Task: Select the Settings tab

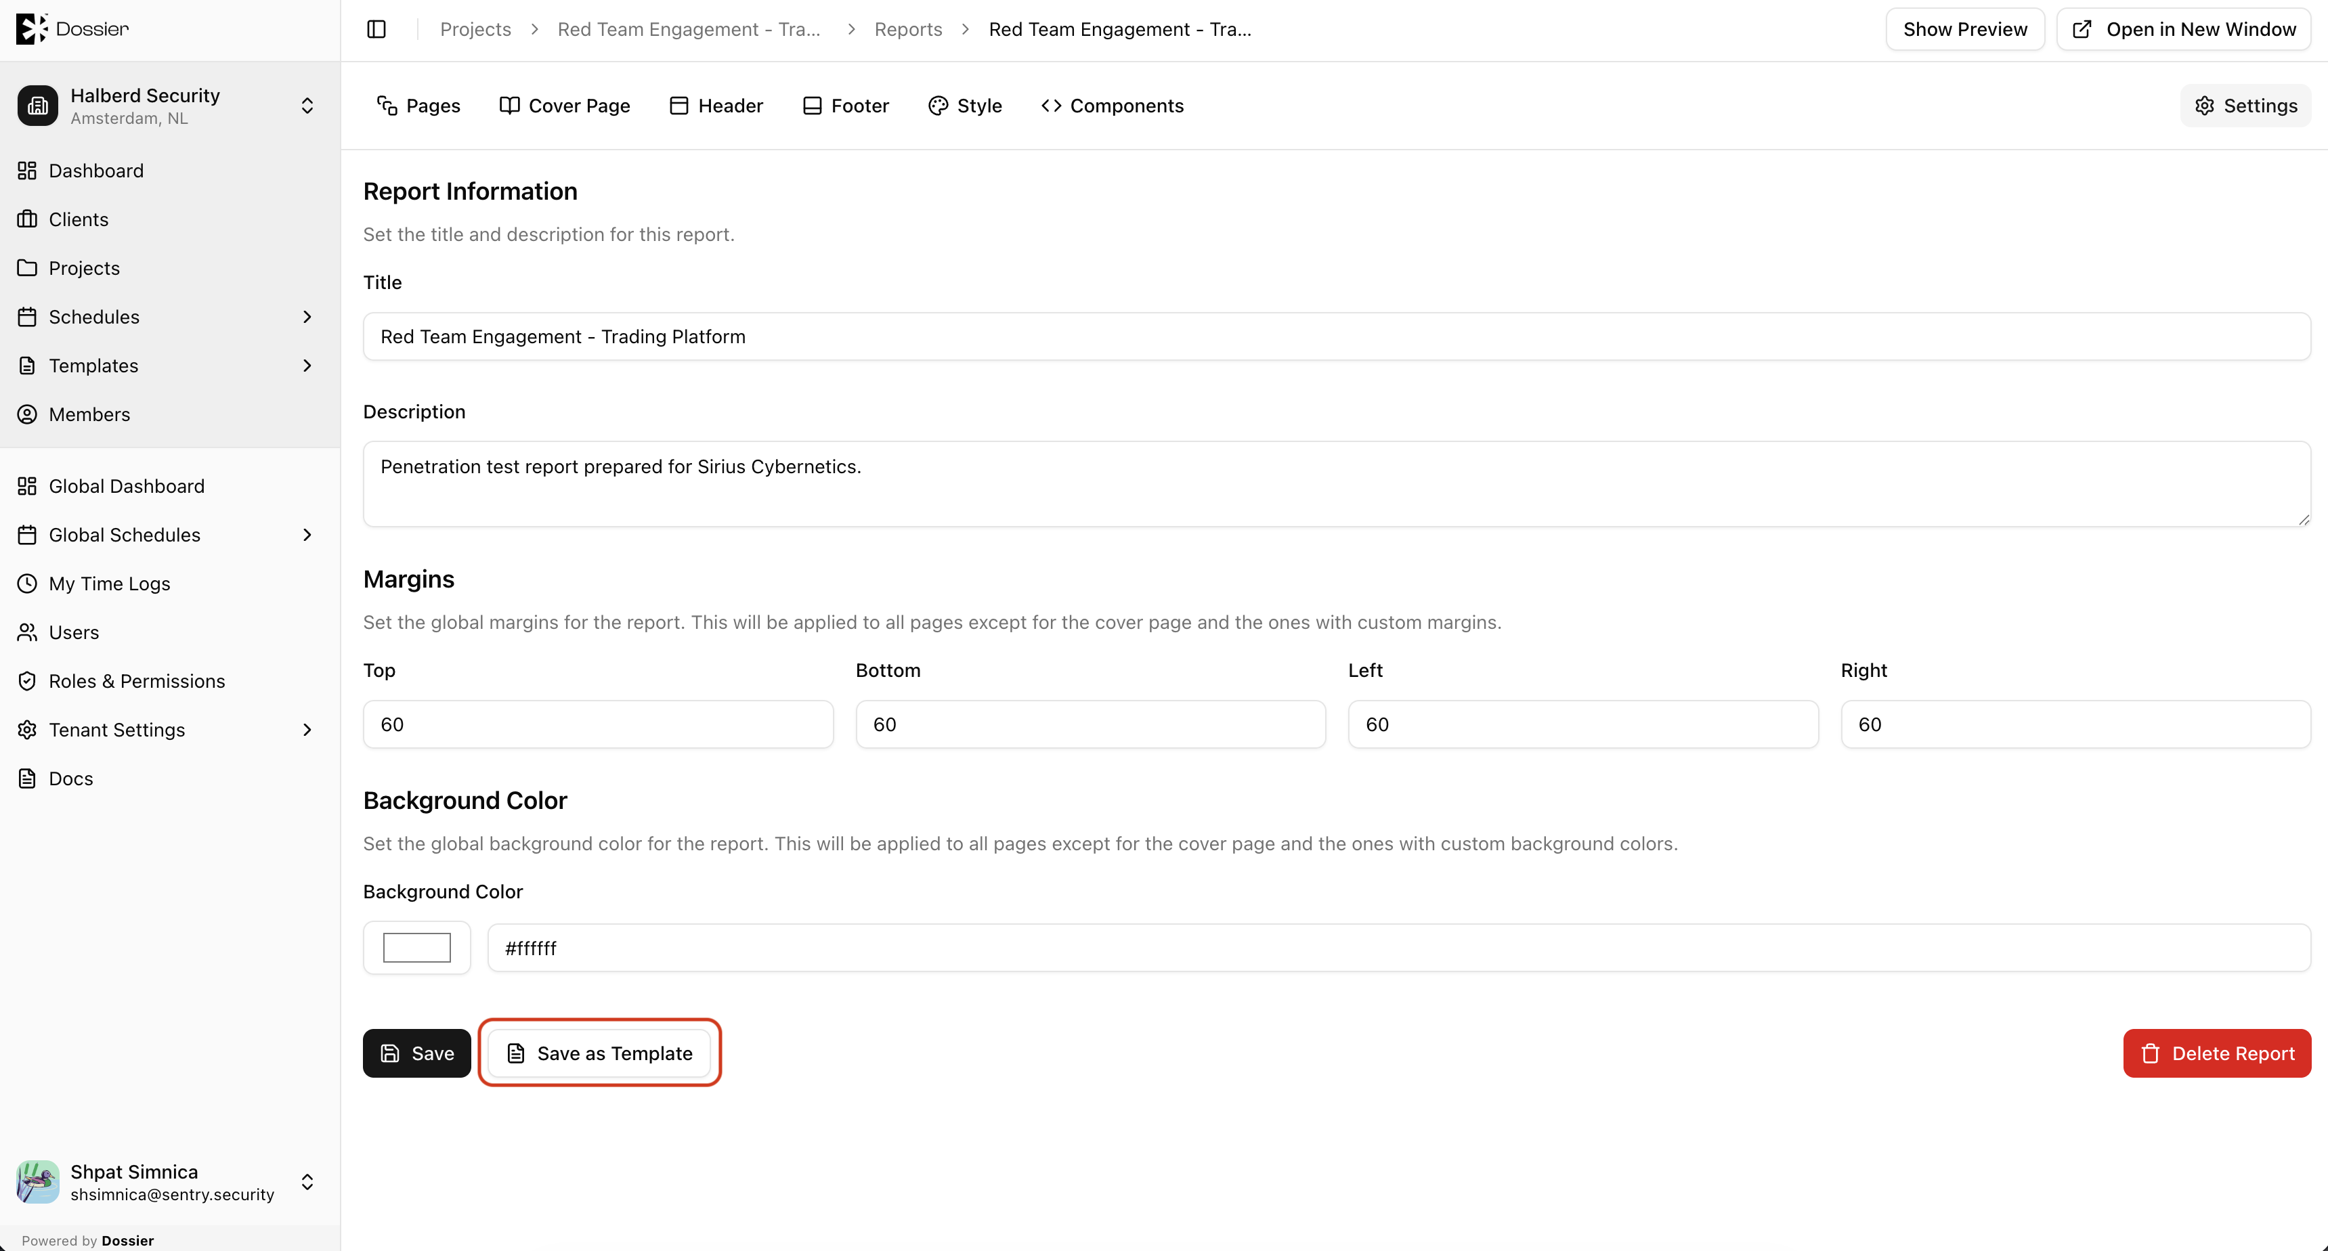Action: pyautogui.click(x=2246, y=106)
